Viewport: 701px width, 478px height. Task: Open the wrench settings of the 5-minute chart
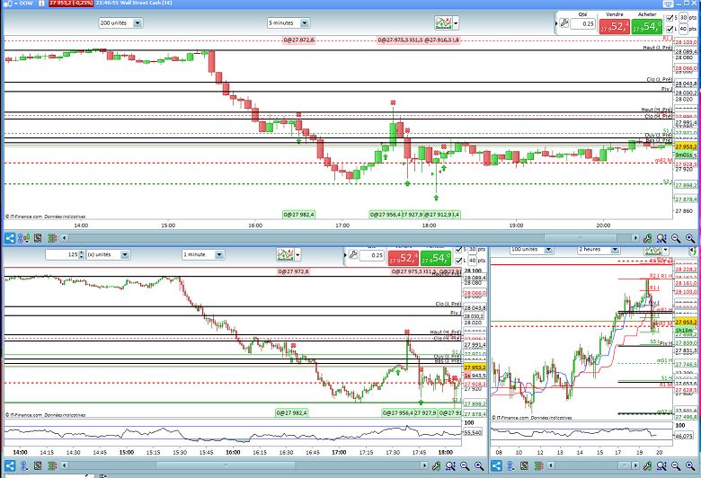(647, 238)
